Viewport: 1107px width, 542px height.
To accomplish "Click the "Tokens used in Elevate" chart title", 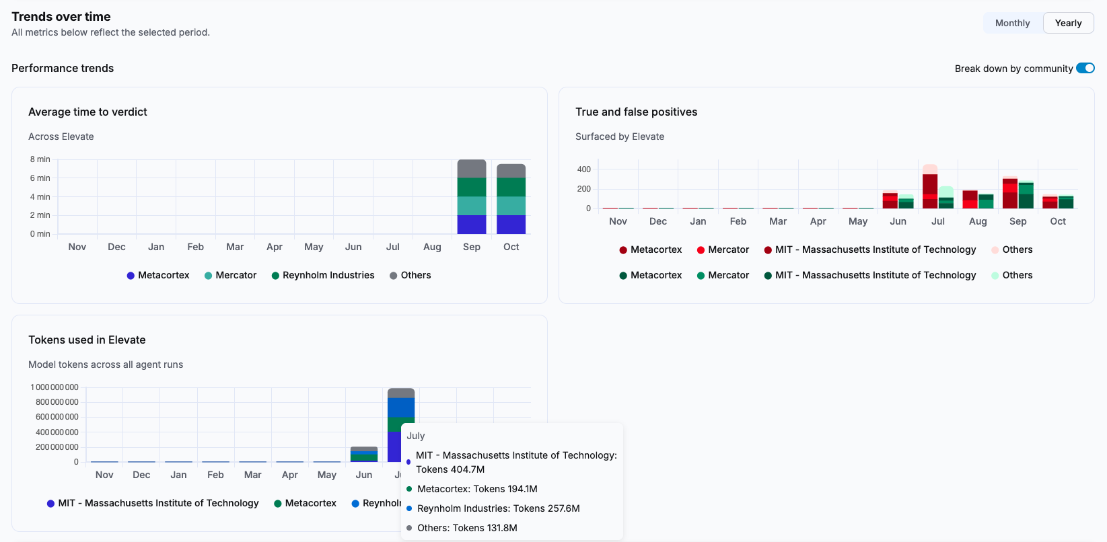I will click(87, 340).
